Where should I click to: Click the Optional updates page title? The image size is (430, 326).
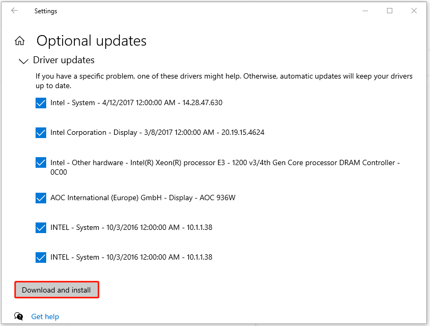(91, 41)
